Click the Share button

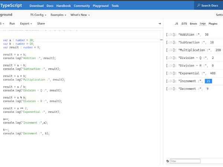[x=41, y=24]
